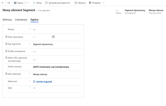Click the Opis description field
Screen dimensions: 166x106
pyautogui.click(x=57, y=88)
